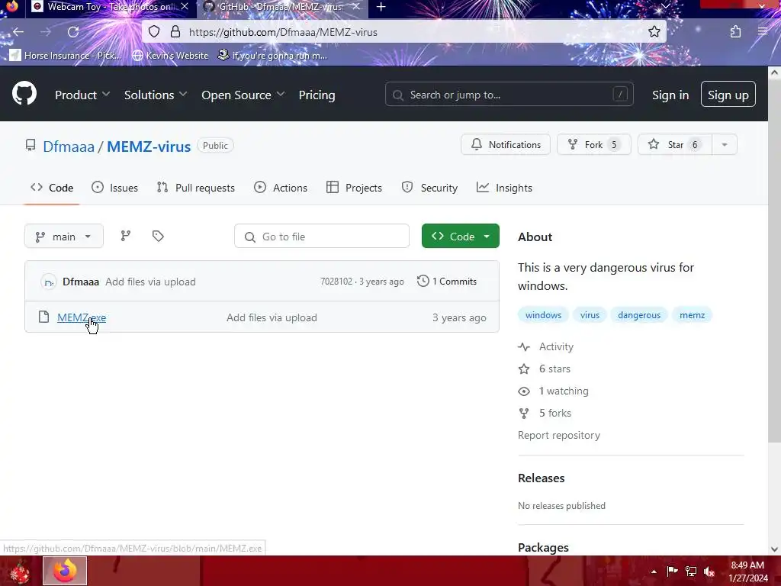
Task: Open the Pull requests tab
Action: click(196, 188)
